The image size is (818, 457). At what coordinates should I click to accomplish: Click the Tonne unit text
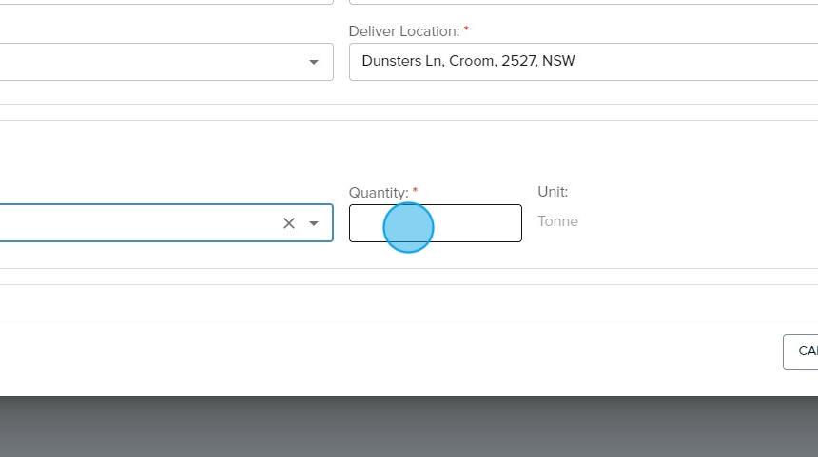(557, 221)
